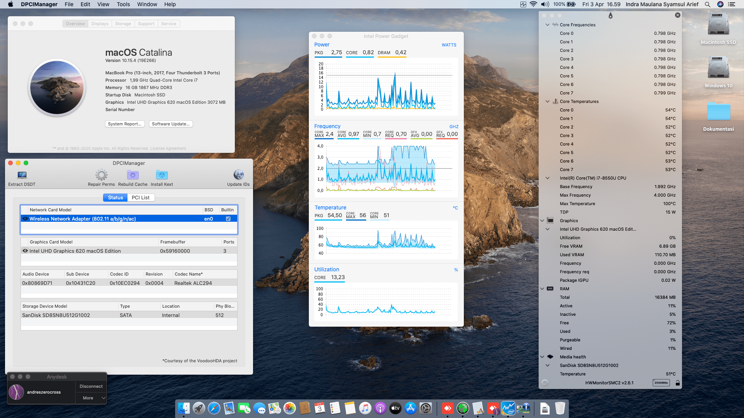Click the Repair Perms gear icon
Screen dimensions: 744x418
(x=101, y=175)
